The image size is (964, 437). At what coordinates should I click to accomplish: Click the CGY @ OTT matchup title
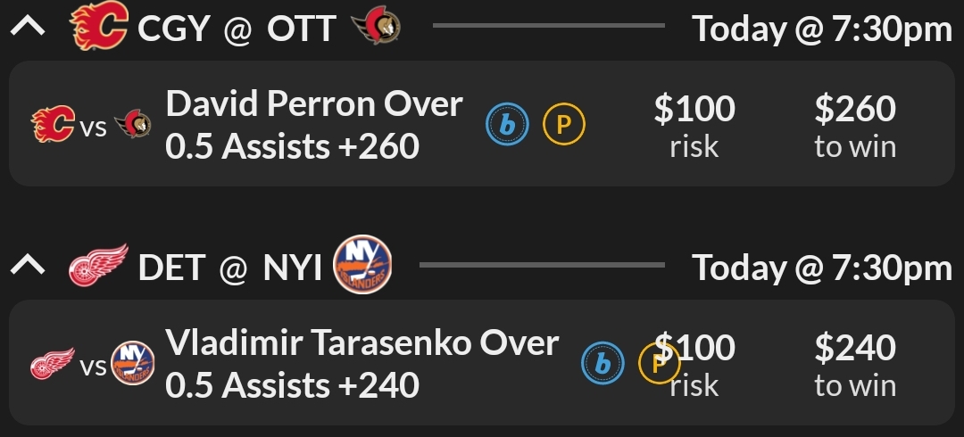pos(237,29)
